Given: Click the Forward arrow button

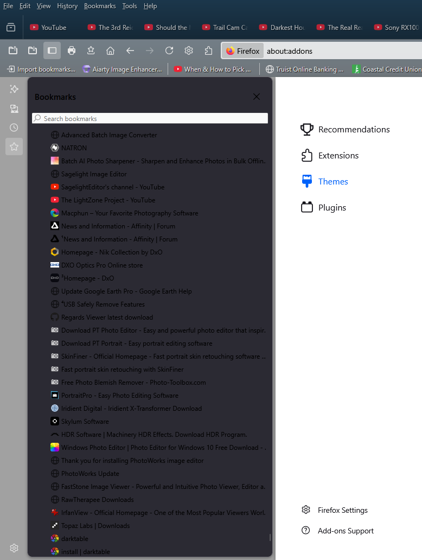Looking at the screenshot, I should 150,50.
